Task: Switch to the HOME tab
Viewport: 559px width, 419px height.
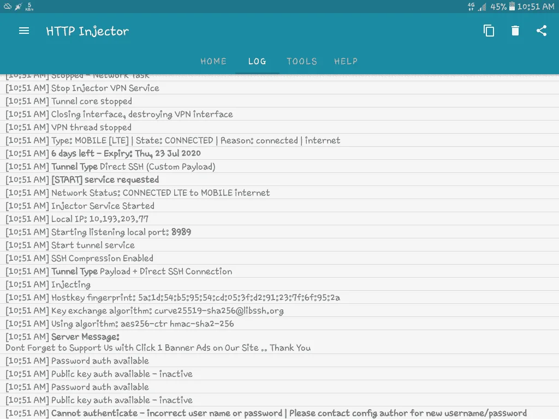Action: click(213, 61)
